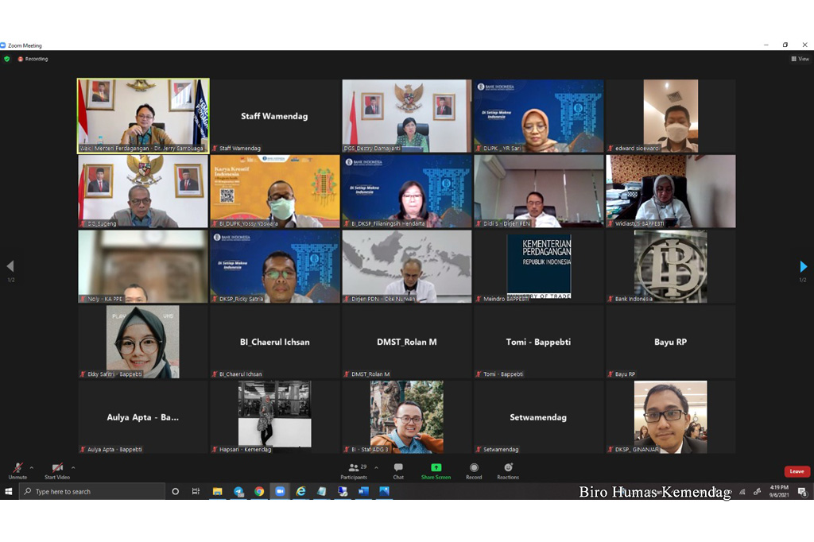Viewport: 814px width, 542px height.
Task: Select DKSP_Ricky Satria's video tile
Action: (x=275, y=266)
